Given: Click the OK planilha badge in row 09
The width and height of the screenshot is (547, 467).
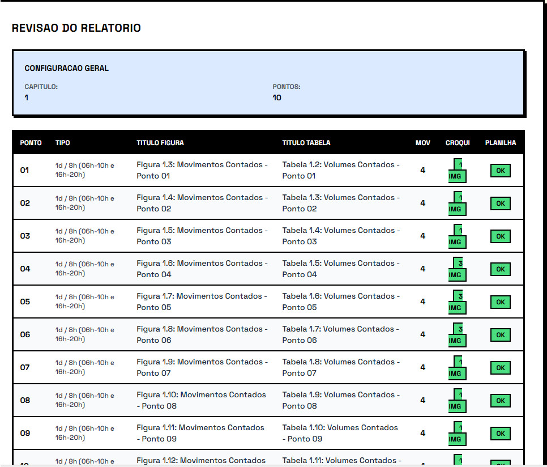Looking at the screenshot, I should click(x=500, y=434).
